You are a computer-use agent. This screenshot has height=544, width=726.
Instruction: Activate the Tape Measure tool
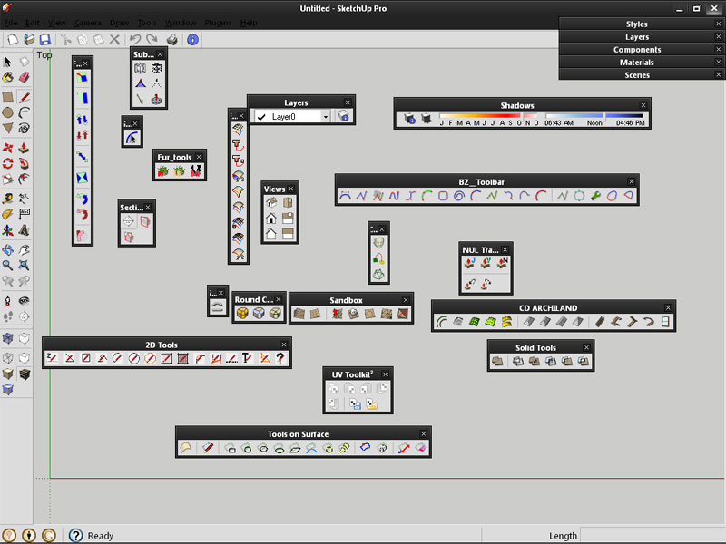coord(7,199)
